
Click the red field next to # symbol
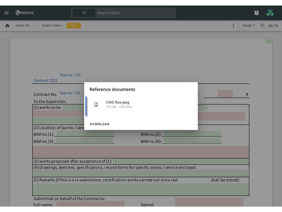(x=225, y=94)
